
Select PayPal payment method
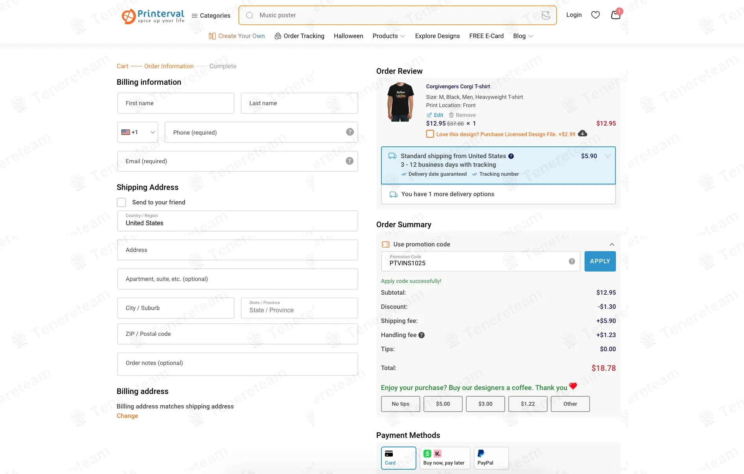coord(491,458)
